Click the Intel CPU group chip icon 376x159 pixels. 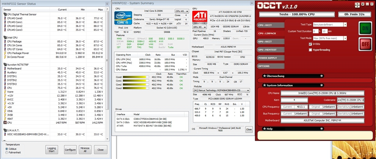[5, 37]
